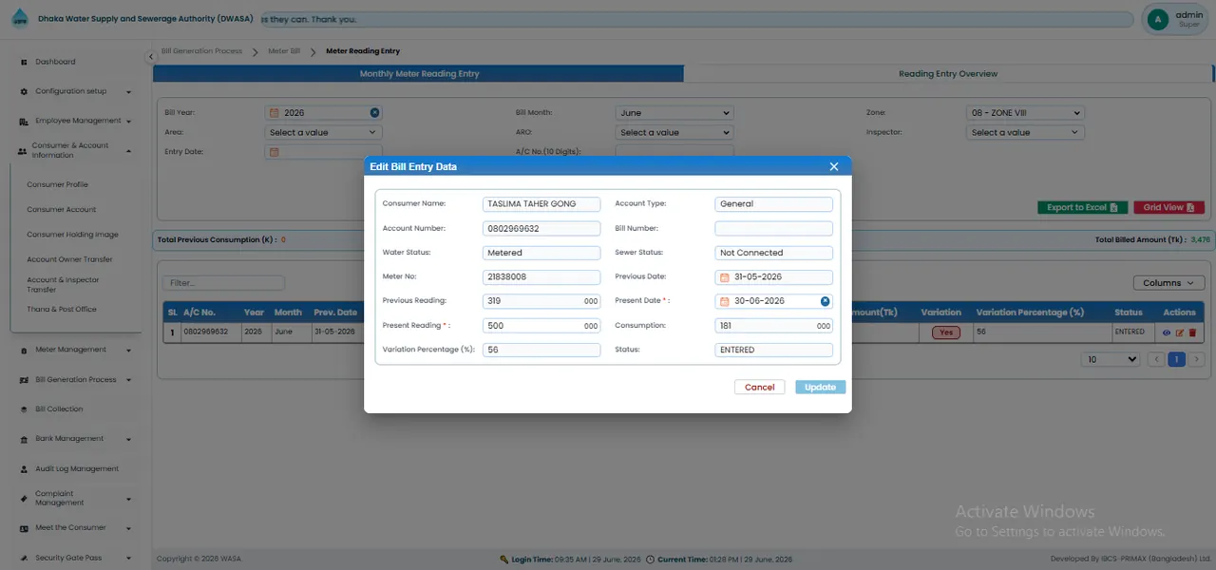This screenshot has width=1216, height=570.
Task: Click the Bill Collection sidebar icon
Action: pyautogui.click(x=26, y=409)
